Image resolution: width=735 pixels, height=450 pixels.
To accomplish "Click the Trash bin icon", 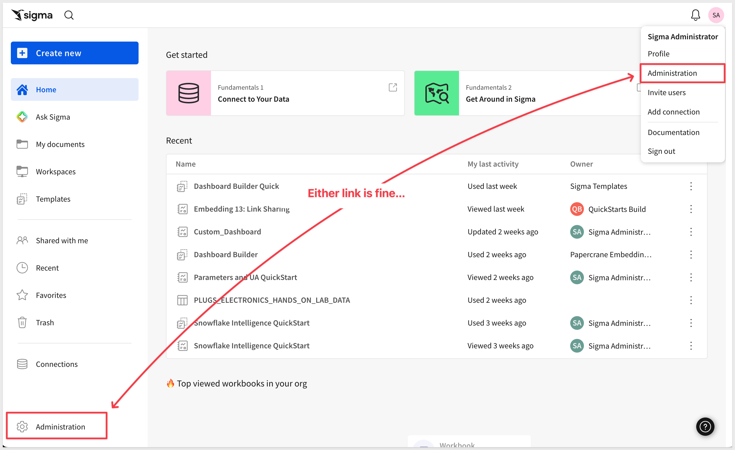I will pyautogui.click(x=22, y=322).
